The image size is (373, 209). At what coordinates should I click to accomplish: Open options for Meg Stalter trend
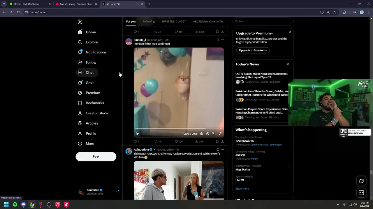(289, 166)
